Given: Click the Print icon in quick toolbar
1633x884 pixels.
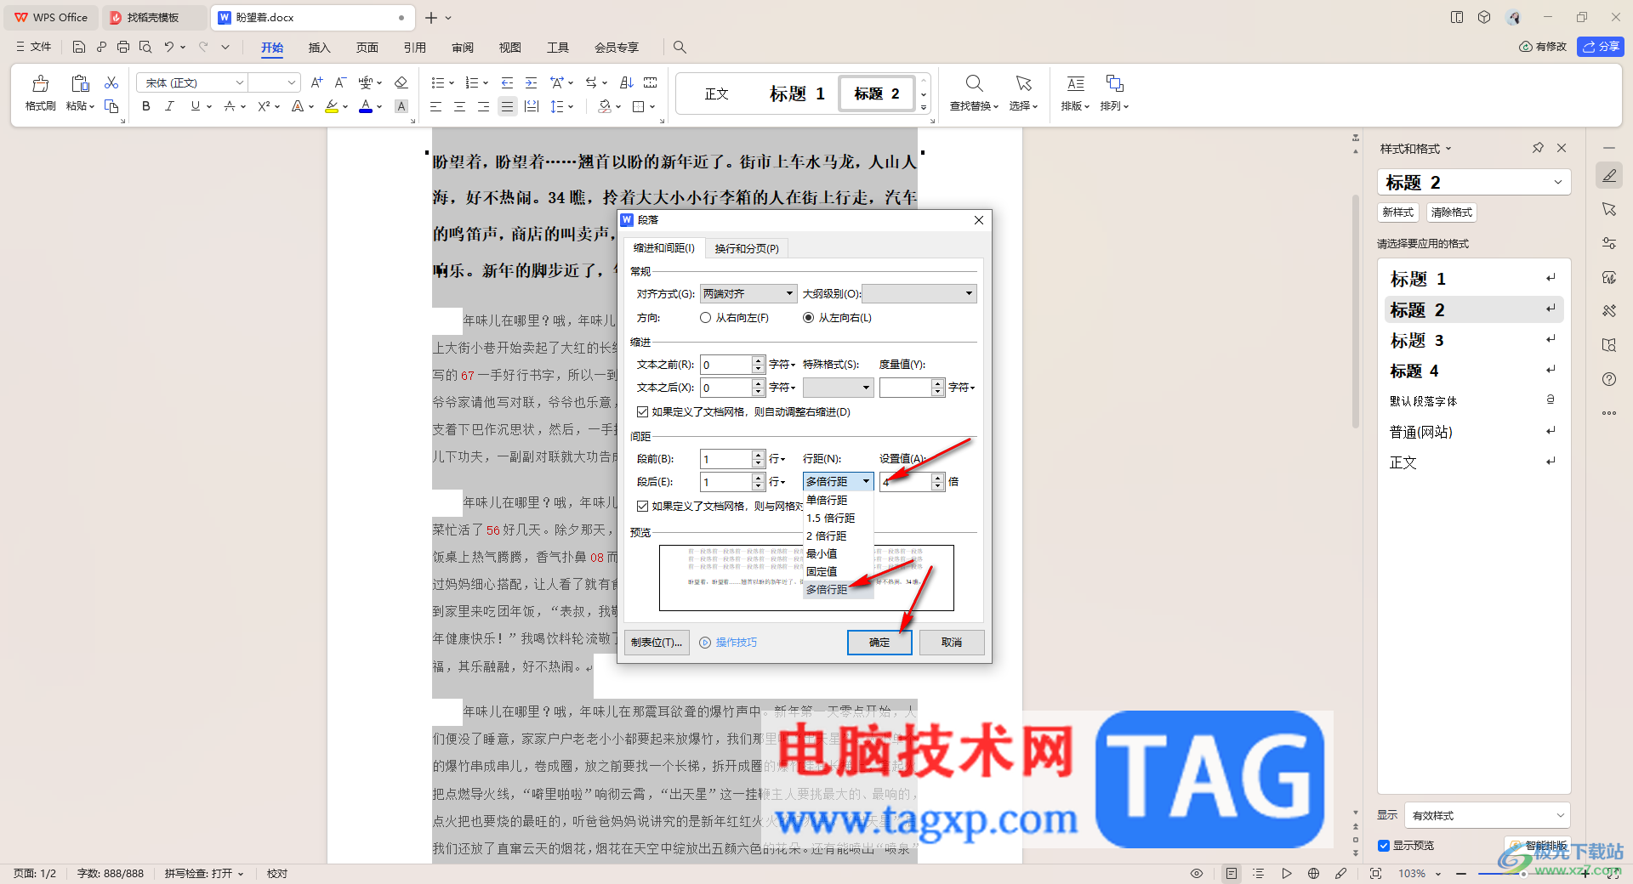Looking at the screenshot, I should [x=123, y=47].
